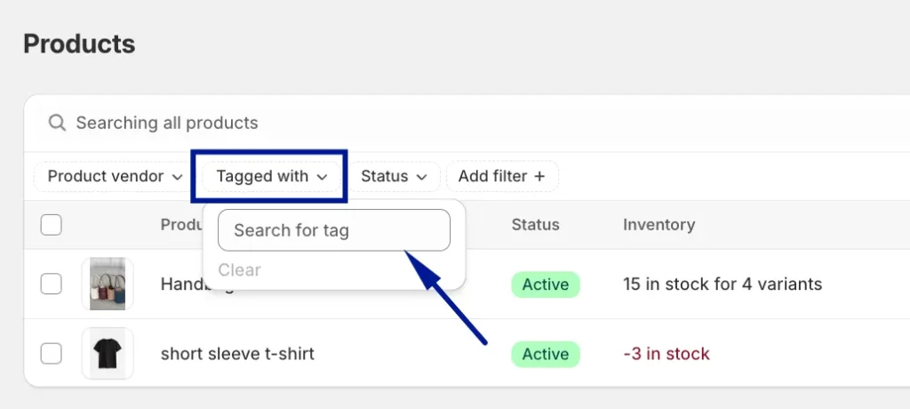Viewport: 910px width, 409px height.
Task: Click Clear in the tag popup
Action: (x=239, y=269)
